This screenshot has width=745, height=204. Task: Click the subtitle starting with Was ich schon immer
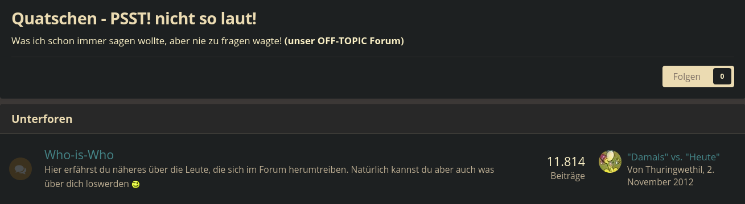click(208, 41)
